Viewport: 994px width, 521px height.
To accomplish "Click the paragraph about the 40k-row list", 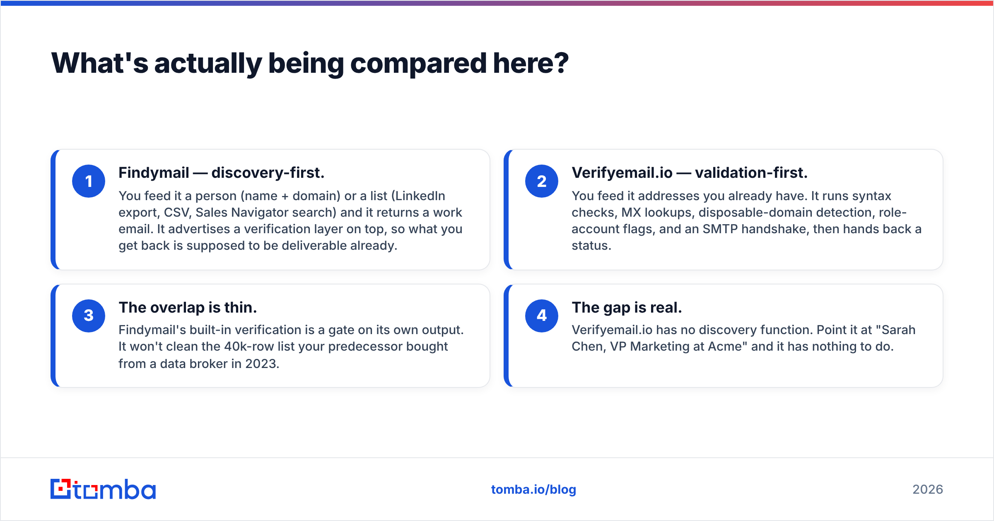I will (x=291, y=347).
